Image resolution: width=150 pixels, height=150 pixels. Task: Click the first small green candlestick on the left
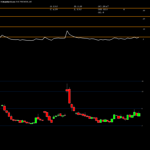click(2, 105)
